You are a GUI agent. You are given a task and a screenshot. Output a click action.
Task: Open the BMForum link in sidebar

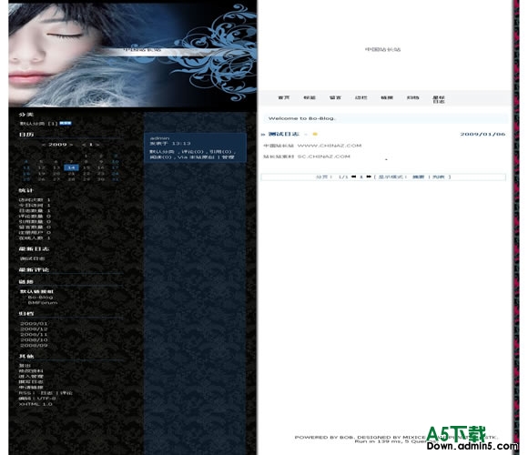(x=43, y=302)
